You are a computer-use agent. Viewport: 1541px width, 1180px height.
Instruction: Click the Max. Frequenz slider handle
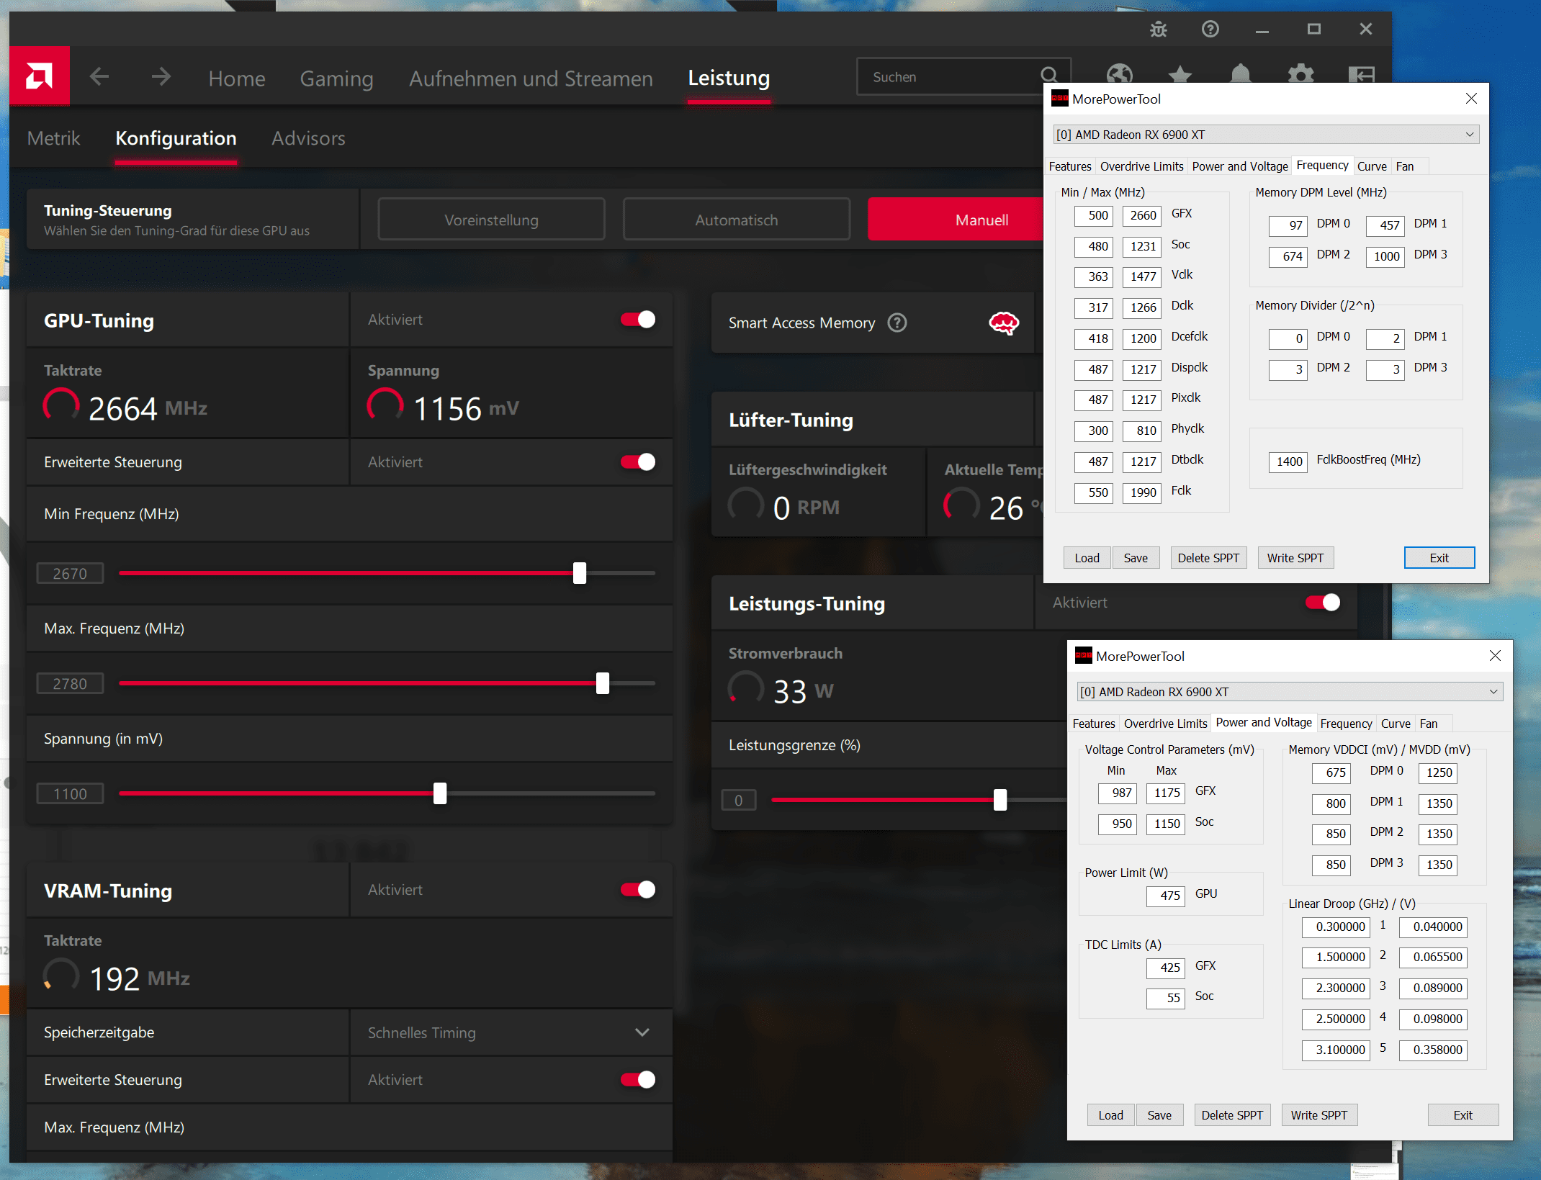[603, 683]
